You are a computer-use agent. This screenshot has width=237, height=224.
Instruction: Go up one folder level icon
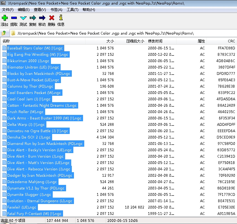pyautogui.click(x=4, y=33)
